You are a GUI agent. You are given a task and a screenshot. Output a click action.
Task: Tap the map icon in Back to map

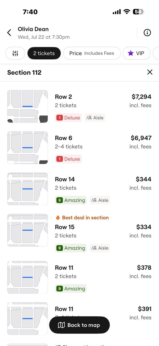(61, 325)
